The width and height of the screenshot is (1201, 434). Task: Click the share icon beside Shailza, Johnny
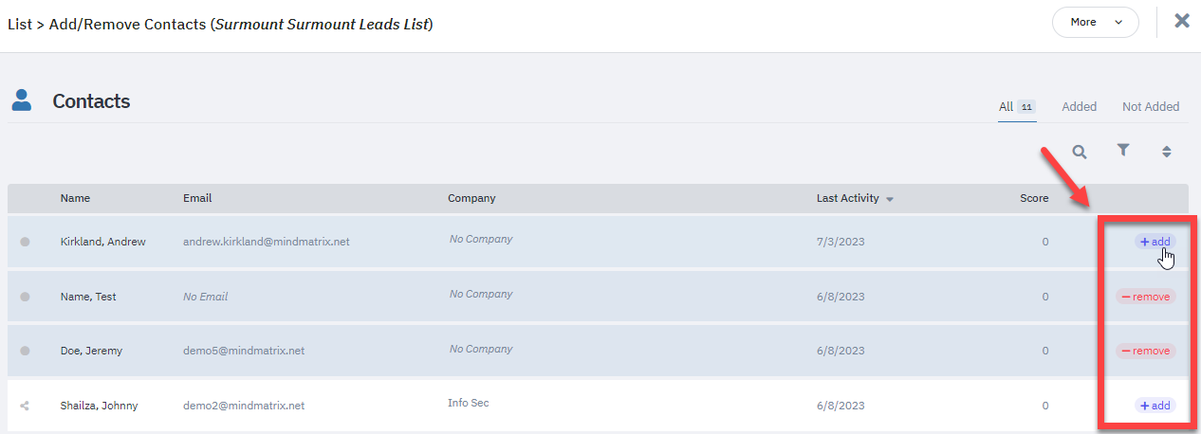pyautogui.click(x=25, y=406)
